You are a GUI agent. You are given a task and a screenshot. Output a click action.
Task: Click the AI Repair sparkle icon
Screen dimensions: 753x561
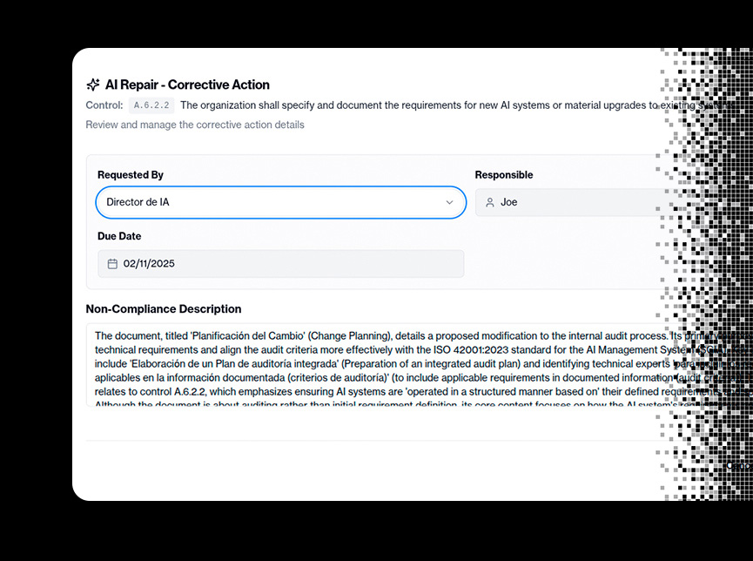(93, 85)
